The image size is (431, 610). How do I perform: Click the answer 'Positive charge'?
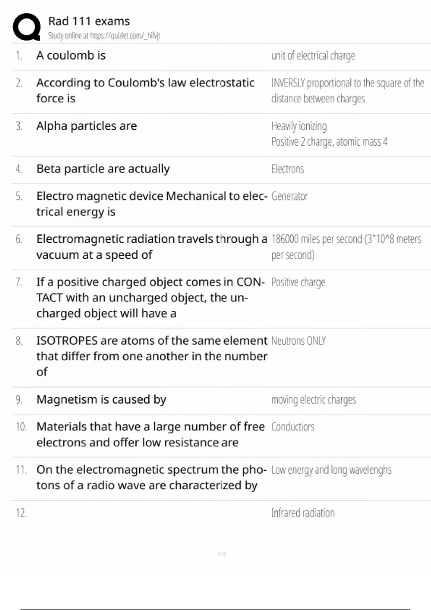click(298, 282)
